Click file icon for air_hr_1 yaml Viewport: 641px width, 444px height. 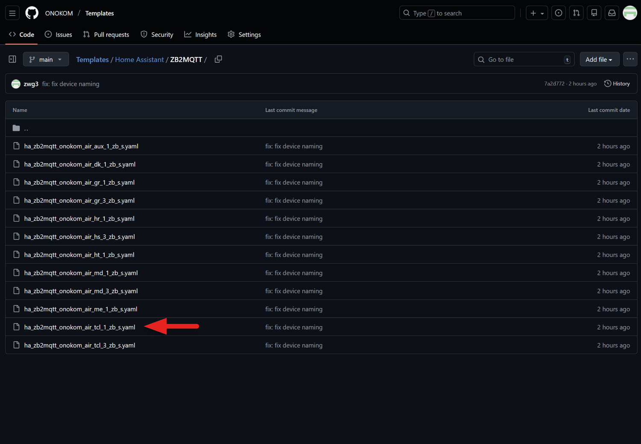point(16,218)
